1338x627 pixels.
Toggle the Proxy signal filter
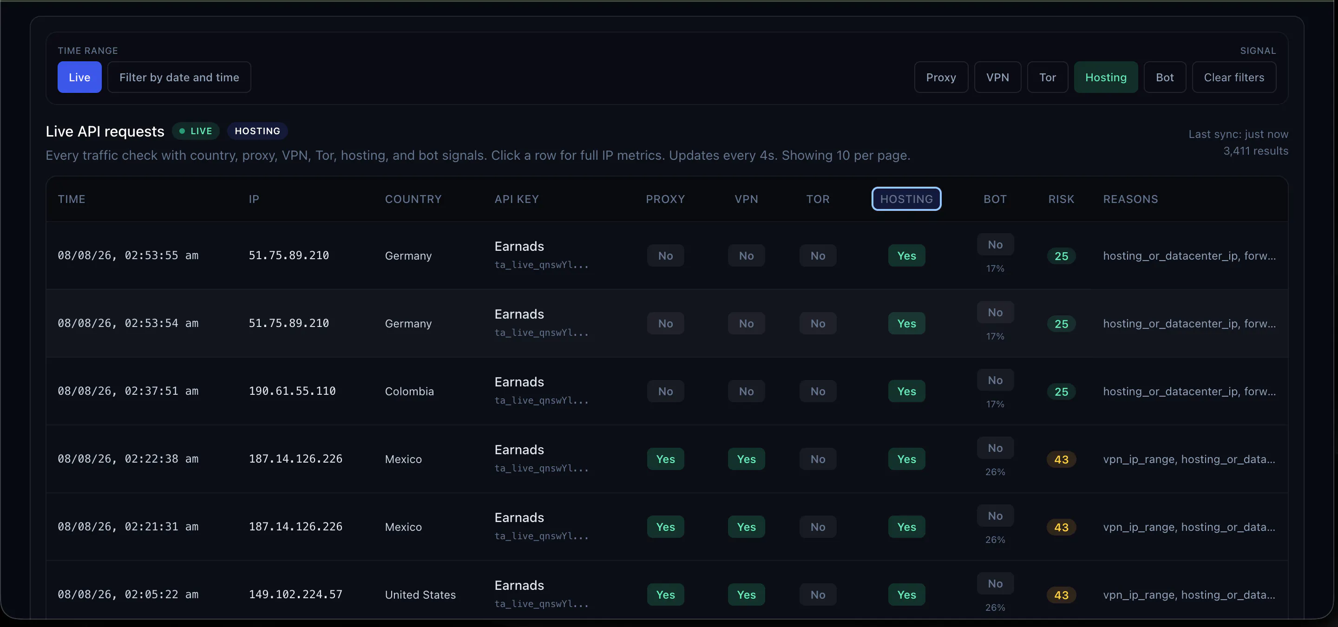pyautogui.click(x=941, y=78)
